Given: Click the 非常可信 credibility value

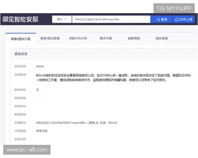Looking at the screenshot, I should (x=42, y=131).
